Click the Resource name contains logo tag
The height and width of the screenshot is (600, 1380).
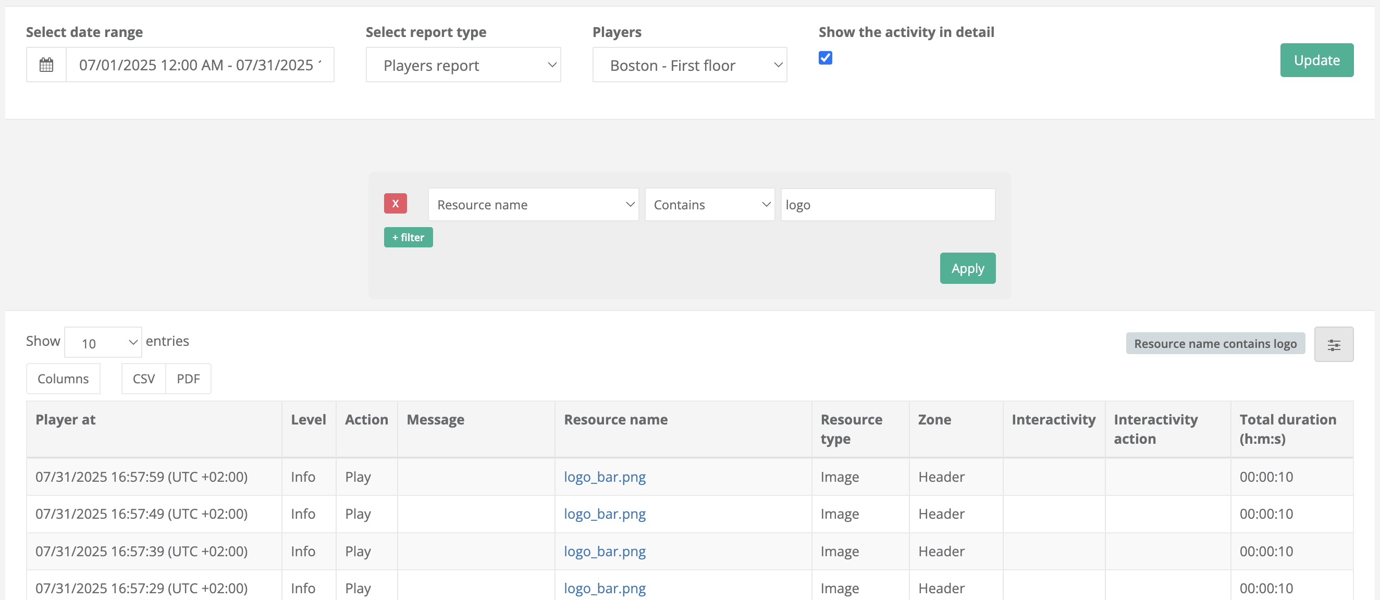click(x=1214, y=344)
